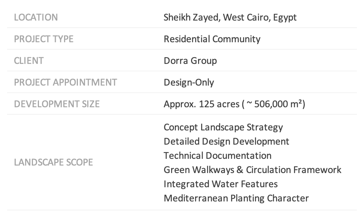Click the Residential Community value
Image resolution: width=364 pixels, height=216 pixels.
[212, 39]
